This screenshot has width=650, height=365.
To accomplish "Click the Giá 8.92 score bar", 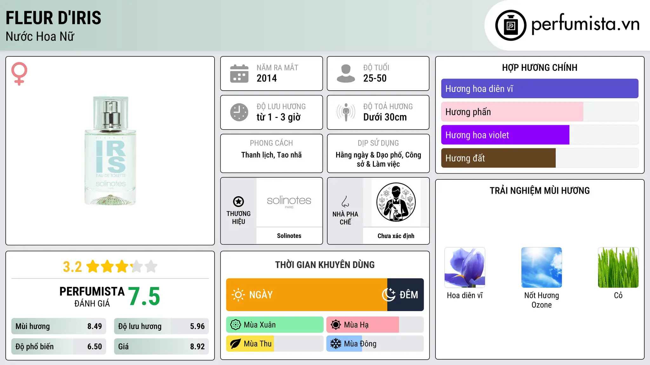I will 162,347.
